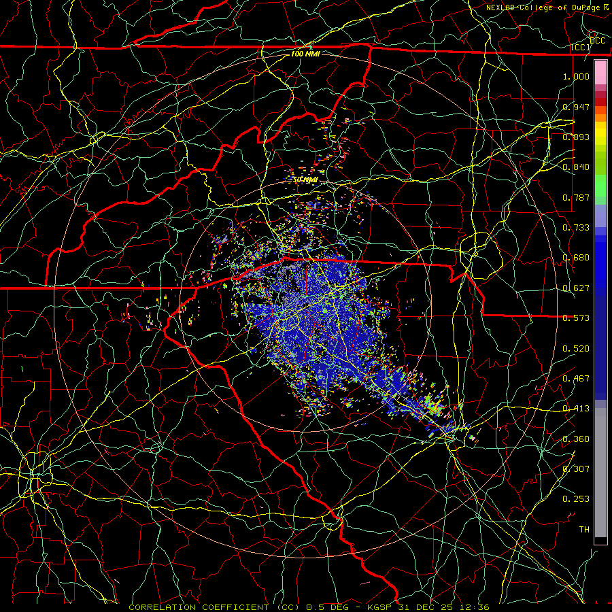Select the 0.893 scale value
The height and width of the screenshot is (612, 612).
click(x=576, y=137)
